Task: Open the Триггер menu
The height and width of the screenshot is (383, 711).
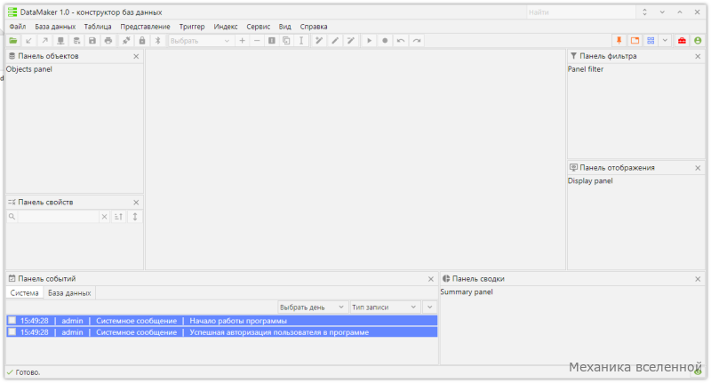Action: (x=192, y=27)
